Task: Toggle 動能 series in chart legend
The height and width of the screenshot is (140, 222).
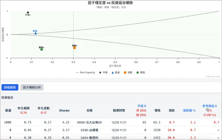Action: (x=116, y=72)
